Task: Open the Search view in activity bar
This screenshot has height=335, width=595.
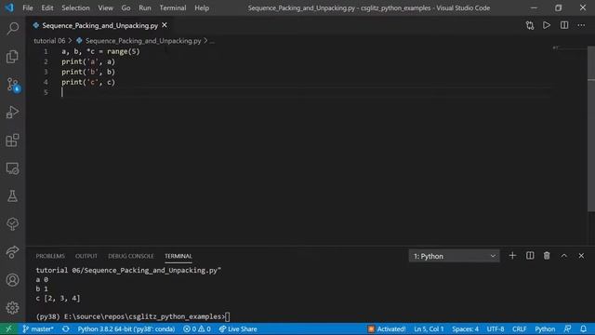Action: point(12,29)
